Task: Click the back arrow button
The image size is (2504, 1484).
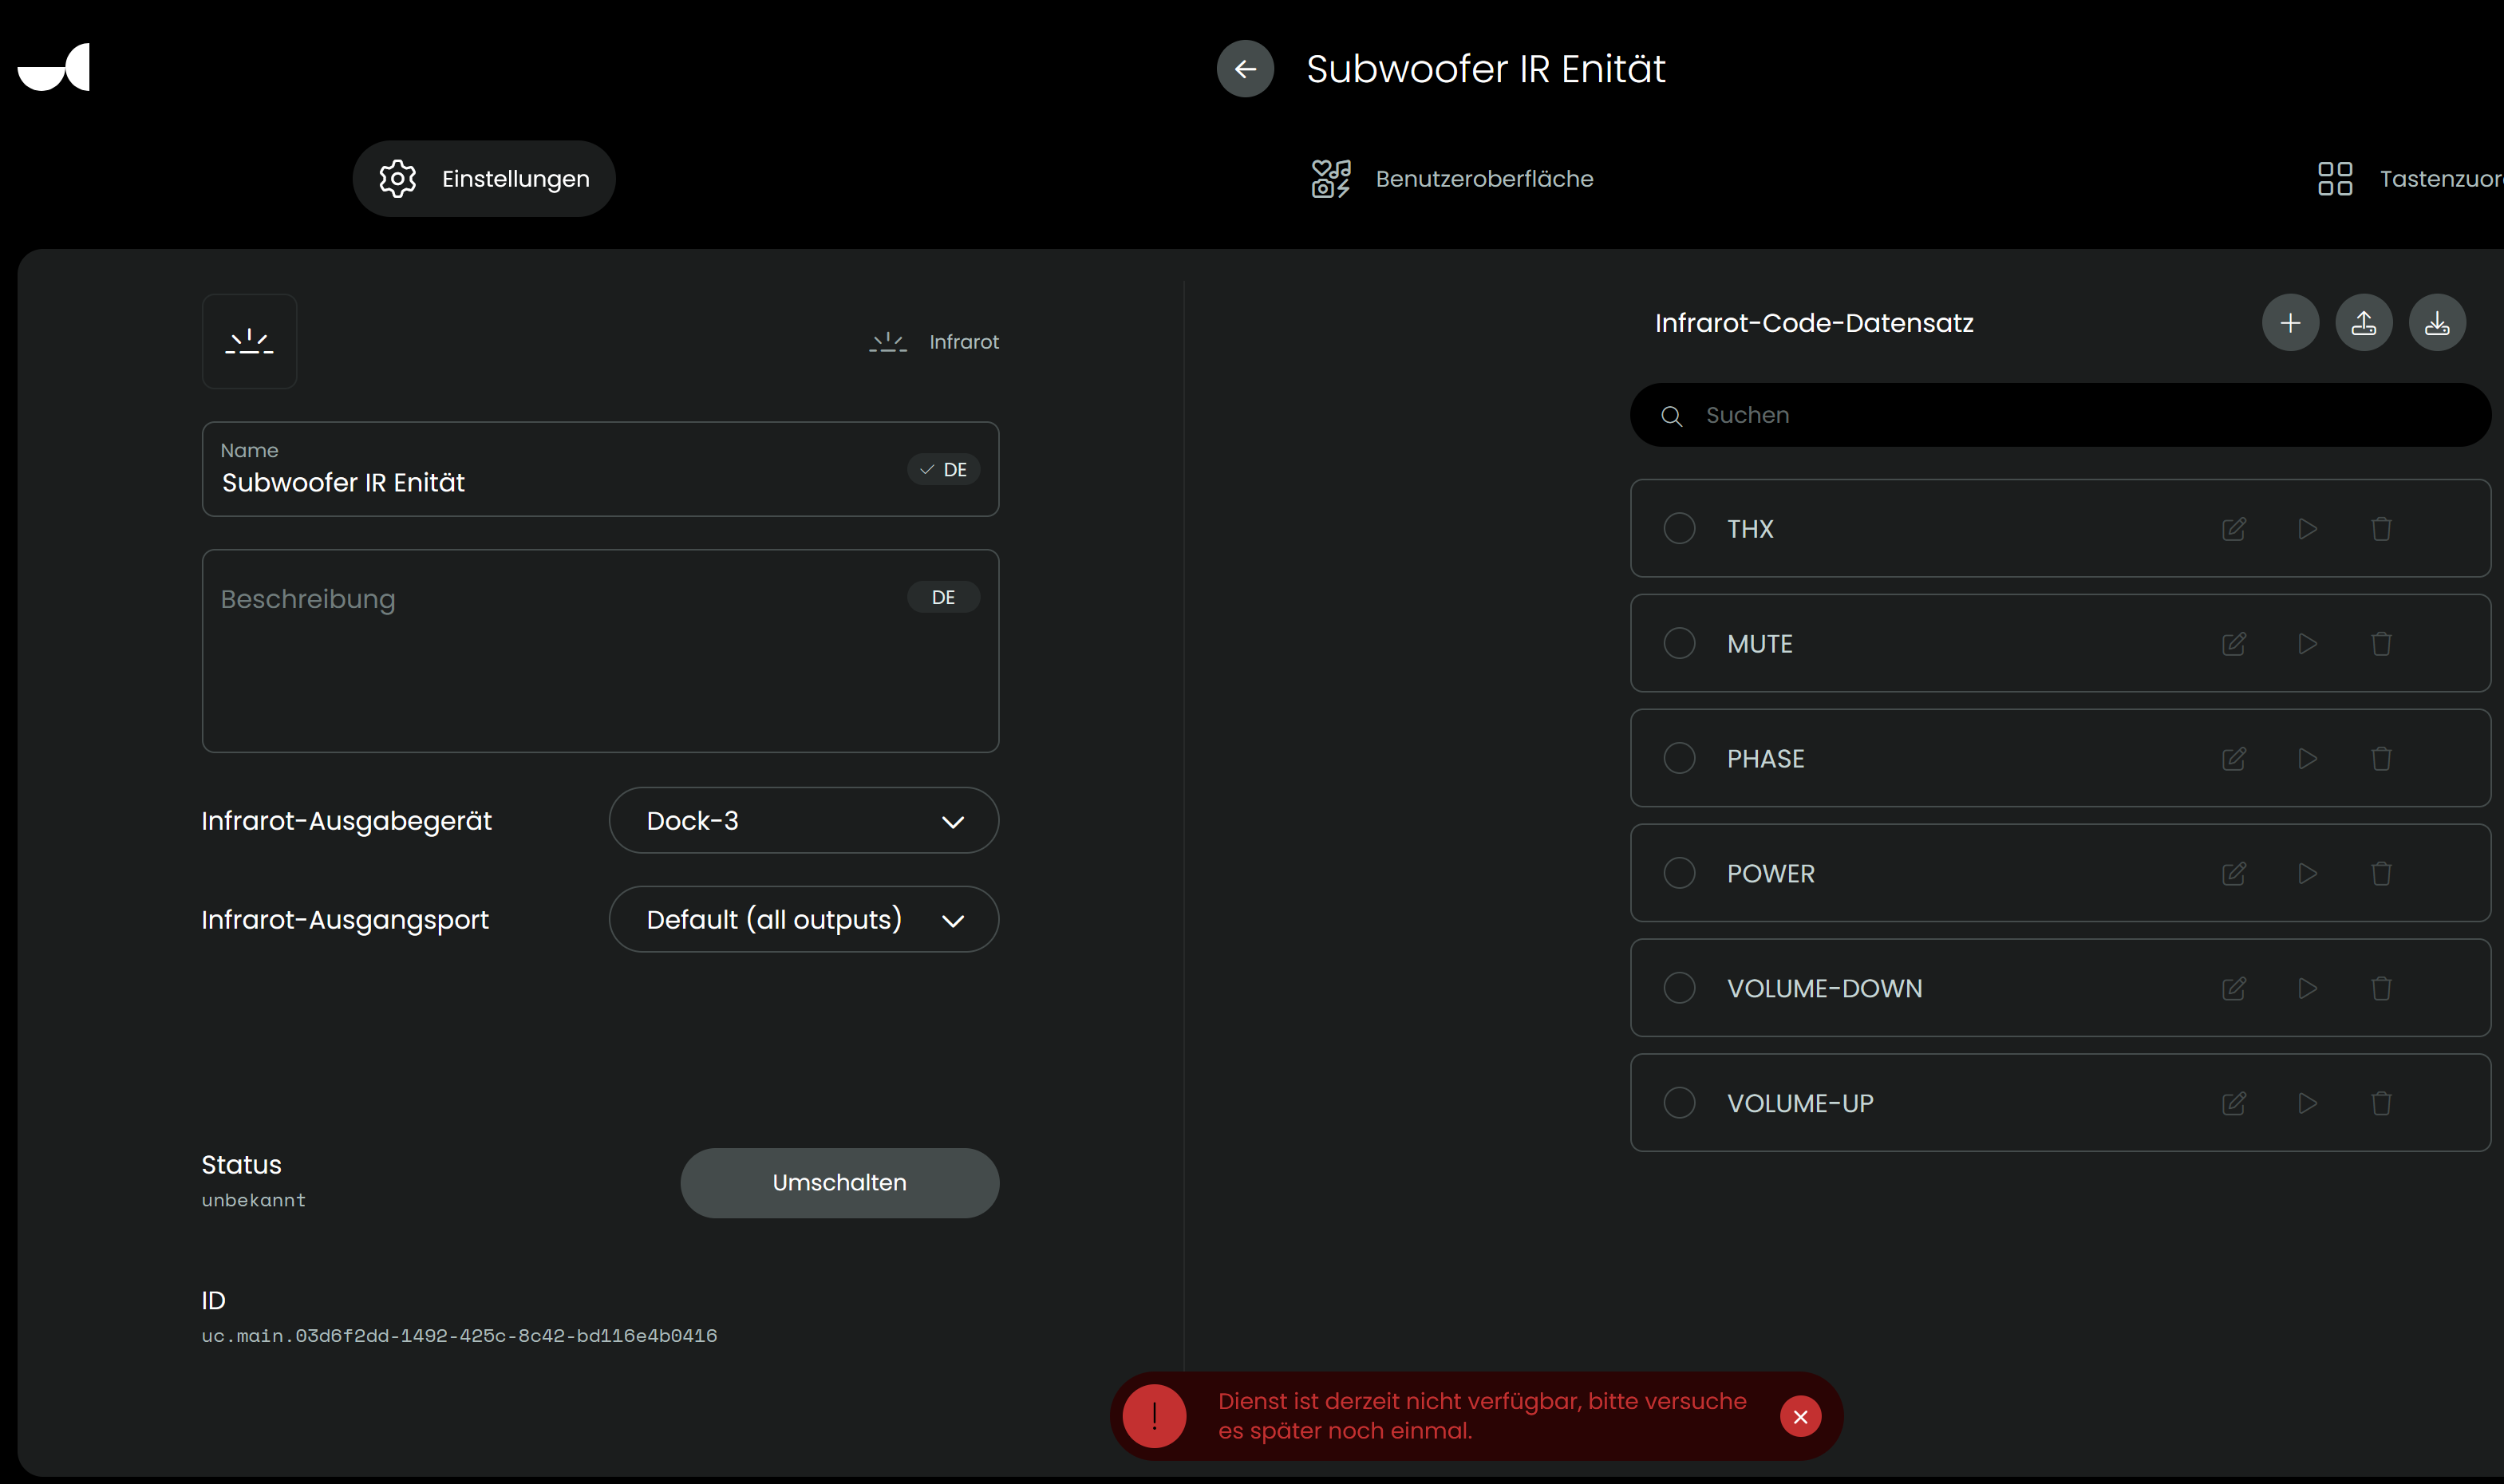Action: (x=1245, y=69)
